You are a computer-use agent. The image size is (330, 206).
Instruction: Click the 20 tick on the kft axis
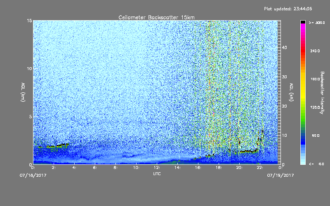point(284,106)
